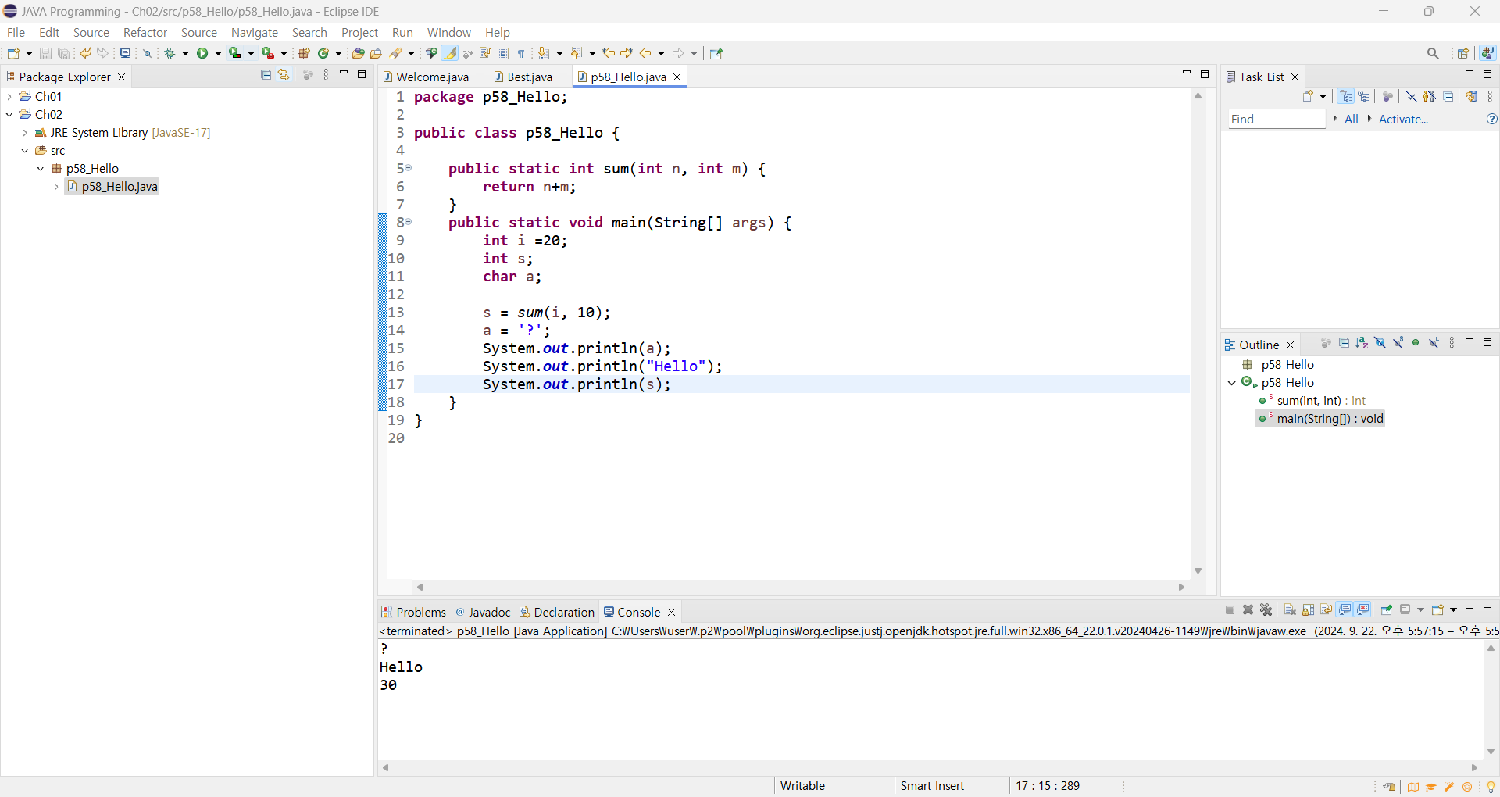Image resolution: width=1500 pixels, height=797 pixels.
Task: Open the Navigate menu
Action: (255, 32)
